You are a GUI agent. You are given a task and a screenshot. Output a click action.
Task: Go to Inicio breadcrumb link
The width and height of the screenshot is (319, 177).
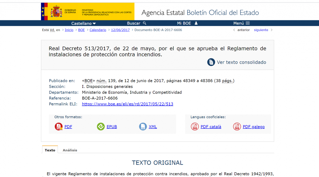click(69, 30)
